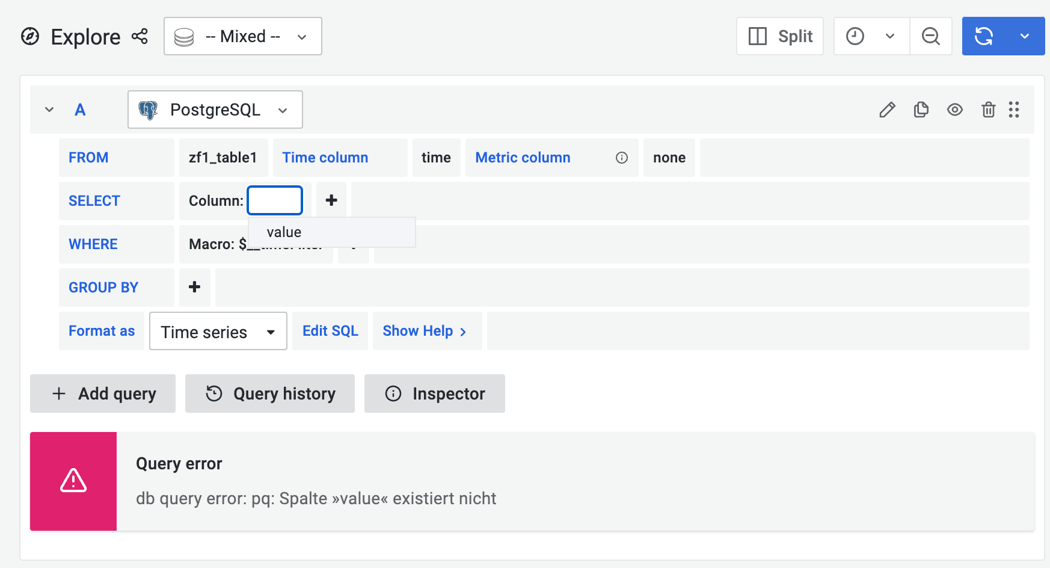Click the info icon beside Metric column
The height and width of the screenshot is (568, 1050).
pyautogui.click(x=620, y=158)
